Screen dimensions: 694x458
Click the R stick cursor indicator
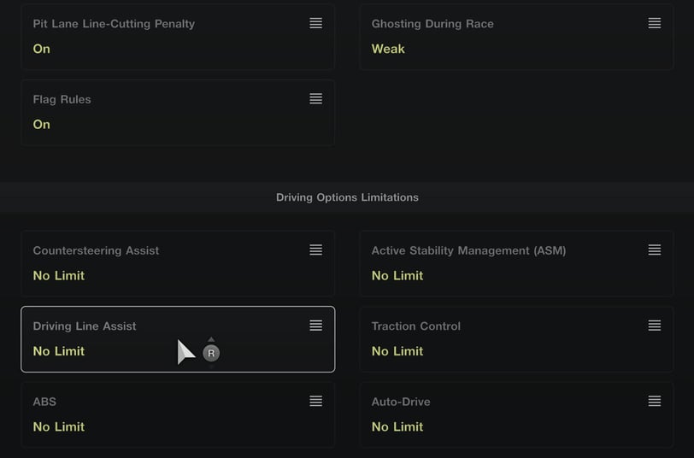point(211,353)
